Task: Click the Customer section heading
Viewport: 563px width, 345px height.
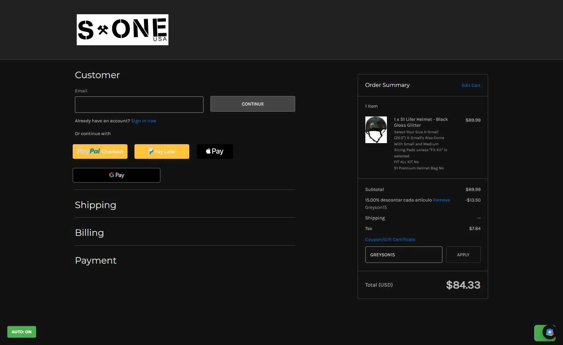Action: 97,75
